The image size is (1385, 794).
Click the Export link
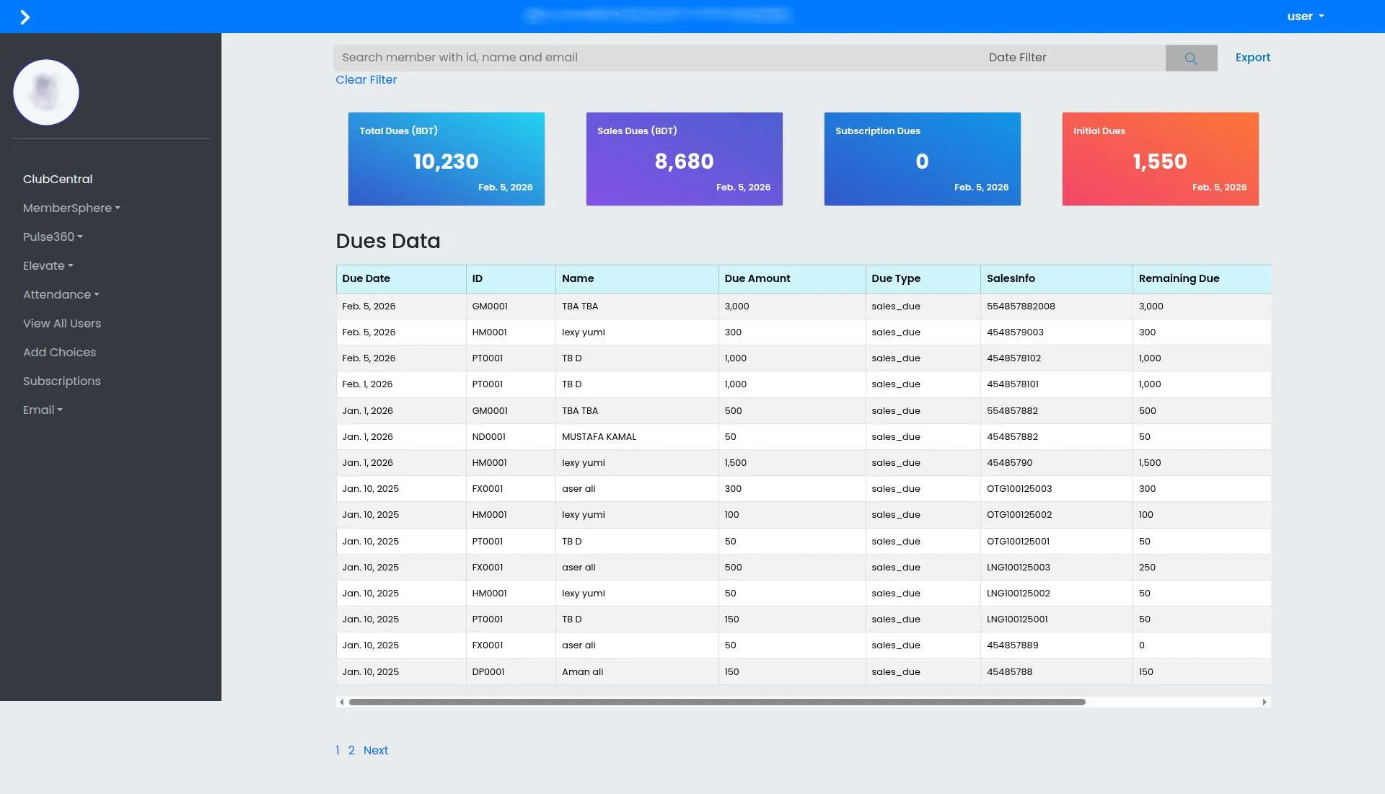point(1252,57)
